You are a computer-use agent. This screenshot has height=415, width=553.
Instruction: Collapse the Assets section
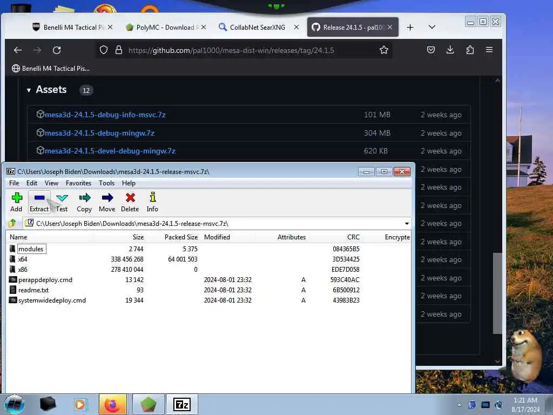click(29, 90)
